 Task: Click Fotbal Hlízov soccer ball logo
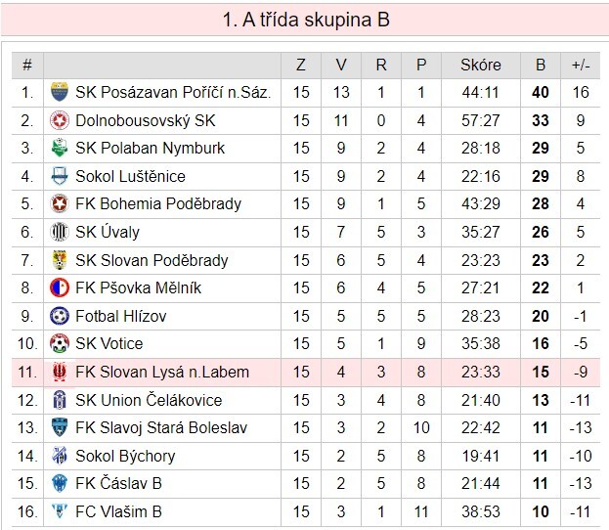(60, 316)
